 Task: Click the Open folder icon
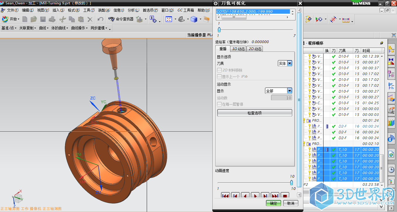coord(34,19)
